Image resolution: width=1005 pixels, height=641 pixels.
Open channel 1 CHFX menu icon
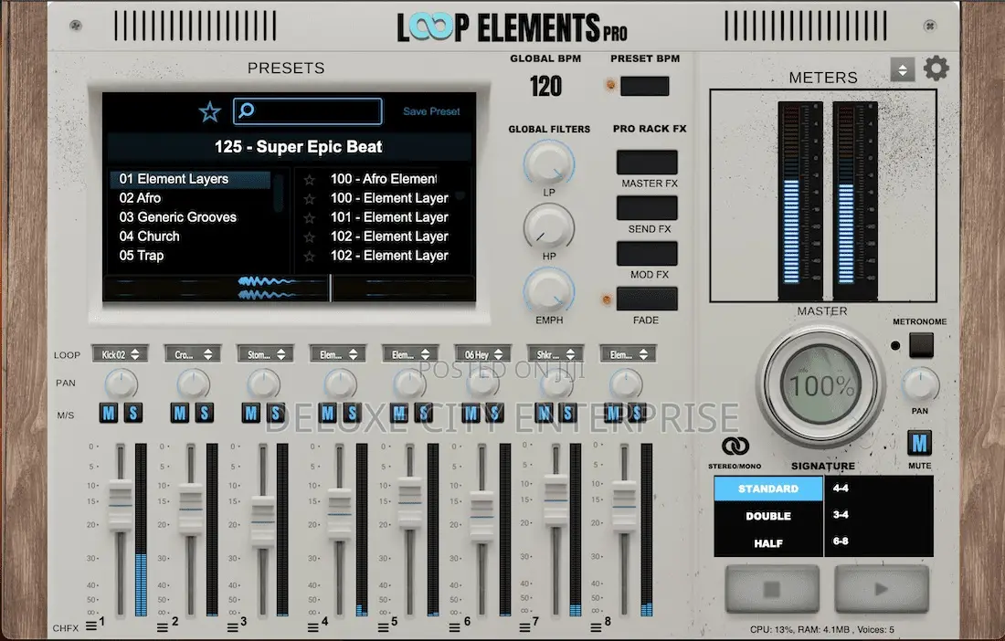click(x=91, y=625)
